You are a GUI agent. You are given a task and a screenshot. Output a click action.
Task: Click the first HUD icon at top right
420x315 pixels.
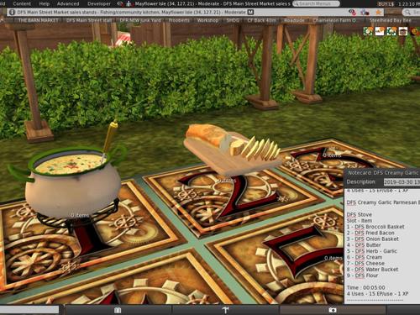(368, 31)
